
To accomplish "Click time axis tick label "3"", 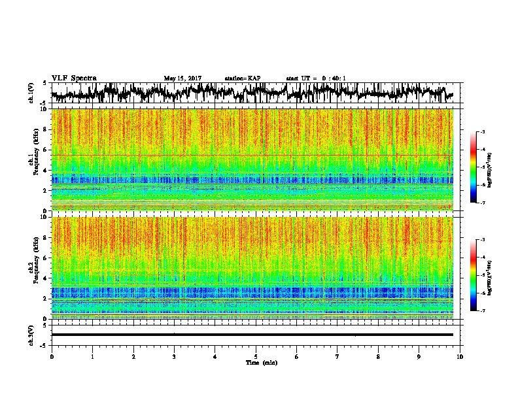I will pos(174,357).
